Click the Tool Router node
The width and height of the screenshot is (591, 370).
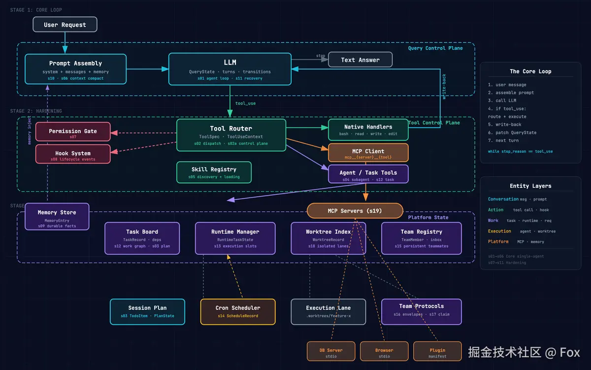click(230, 135)
